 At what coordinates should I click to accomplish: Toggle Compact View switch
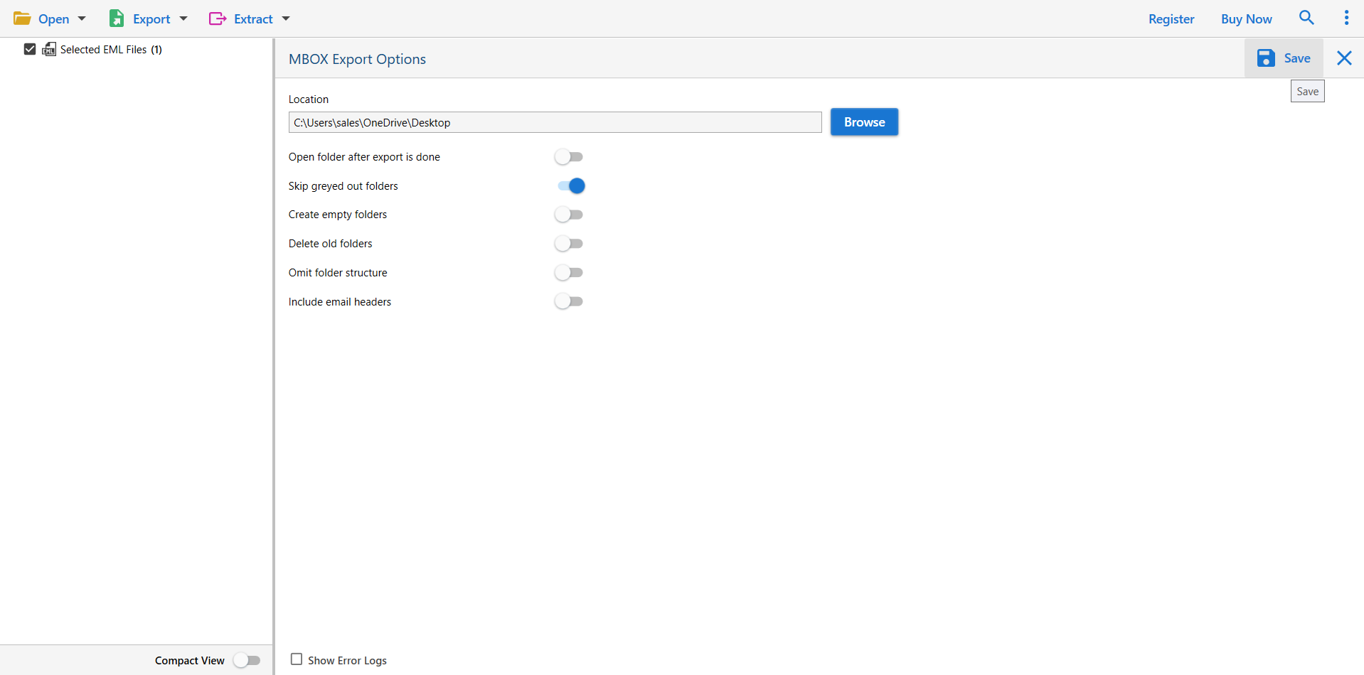point(247,661)
